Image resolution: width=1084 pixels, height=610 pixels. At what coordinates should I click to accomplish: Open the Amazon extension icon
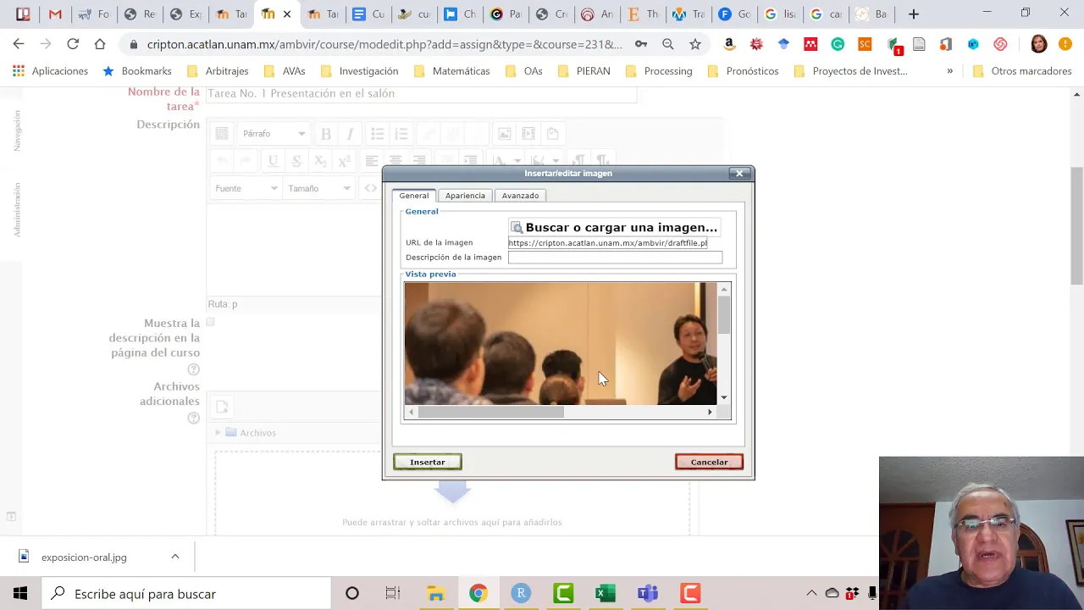tap(729, 44)
